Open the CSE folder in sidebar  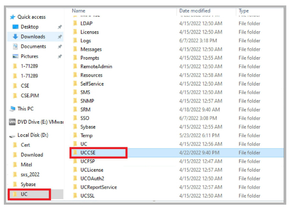(x=25, y=86)
